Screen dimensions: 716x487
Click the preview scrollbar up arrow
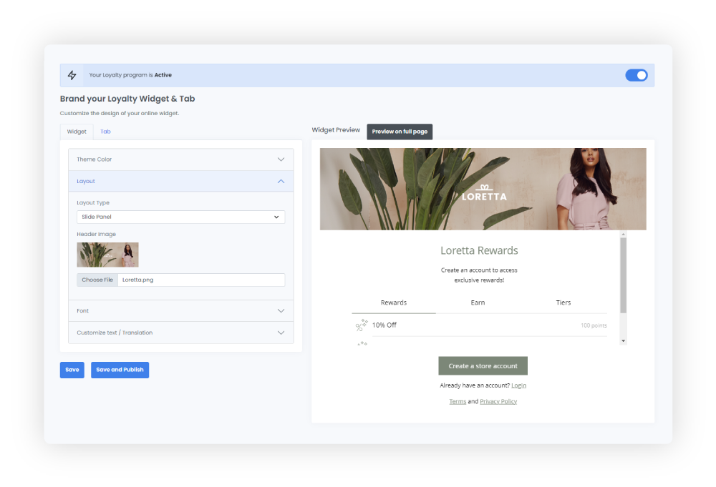[x=624, y=235]
